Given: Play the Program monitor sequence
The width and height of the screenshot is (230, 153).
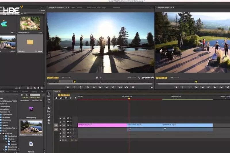Looking at the screenshot, I should click(215, 87).
